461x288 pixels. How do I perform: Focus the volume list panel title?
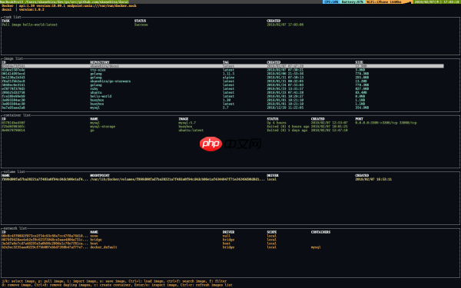15,171
